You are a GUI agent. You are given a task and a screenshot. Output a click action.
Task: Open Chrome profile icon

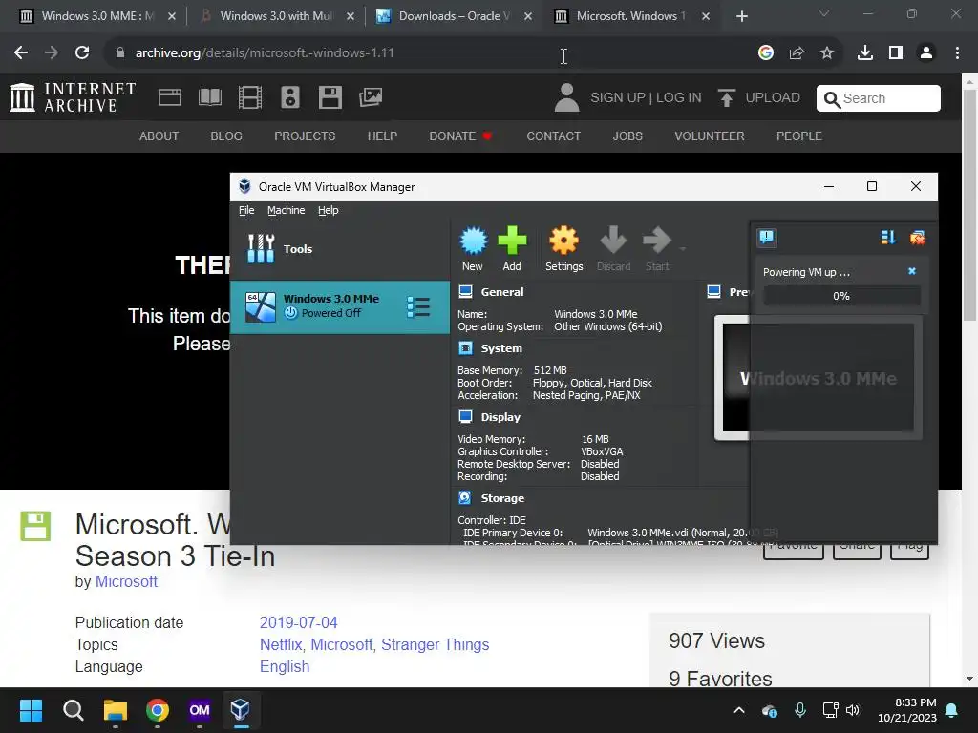[x=926, y=53]
